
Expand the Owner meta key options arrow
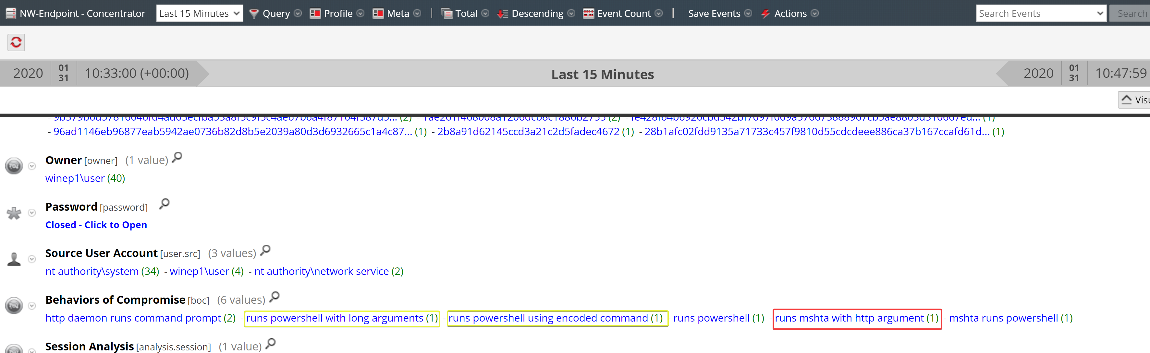(x=32, y=166)
